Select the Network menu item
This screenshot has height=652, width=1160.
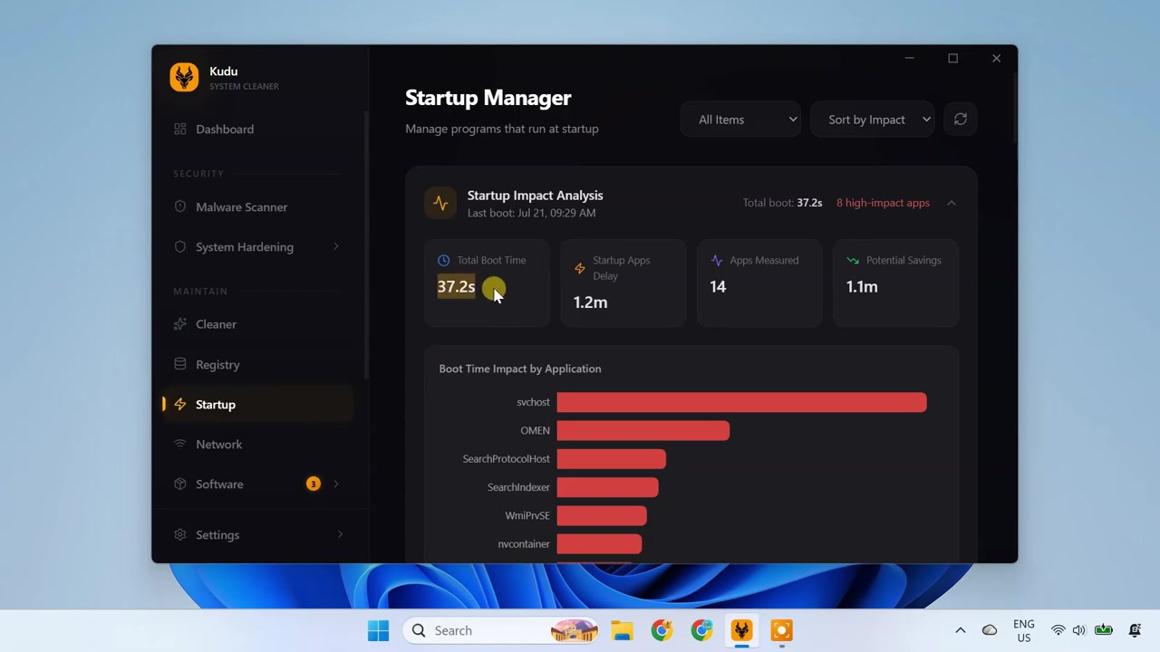258,444
